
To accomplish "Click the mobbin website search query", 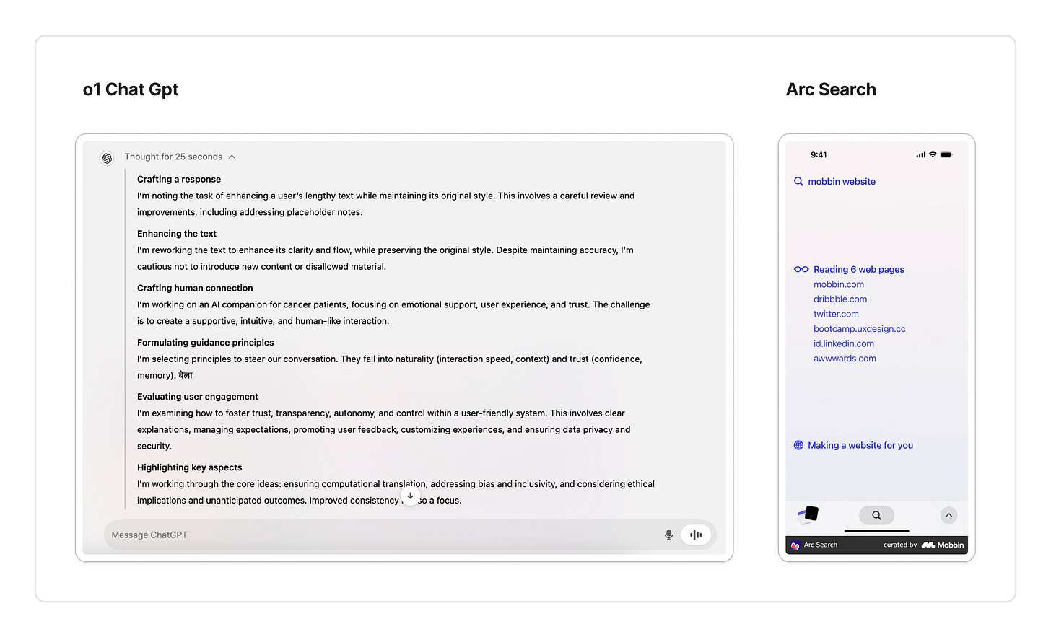I will pyautogui.click(x=842, y=182).
